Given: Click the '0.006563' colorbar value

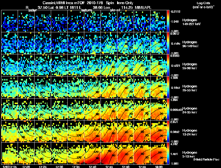Looking at the screenshot, I should tap(177, 110).
